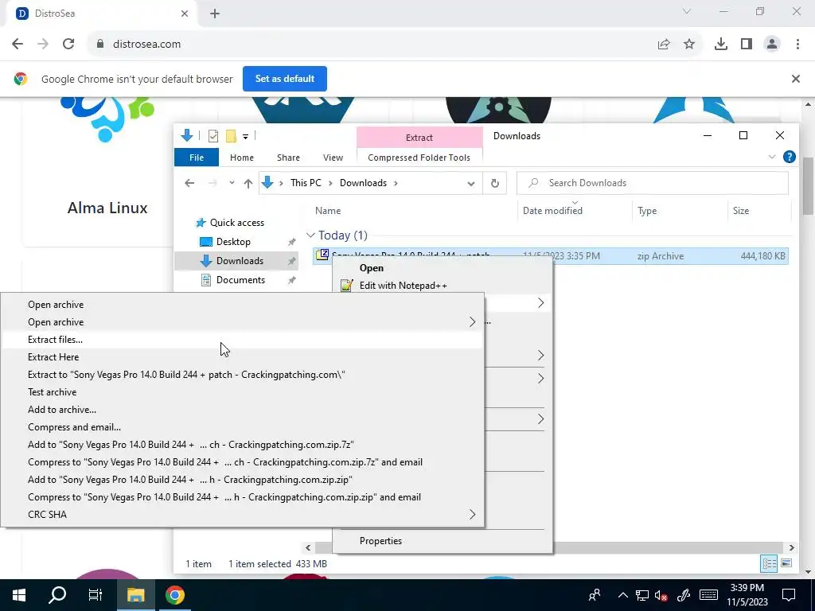Open Chrome three-dot menu
Image resolution: width=815 pixels, height=611 pixels.
tap(797, 45)
